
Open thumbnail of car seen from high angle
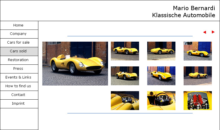161,76
